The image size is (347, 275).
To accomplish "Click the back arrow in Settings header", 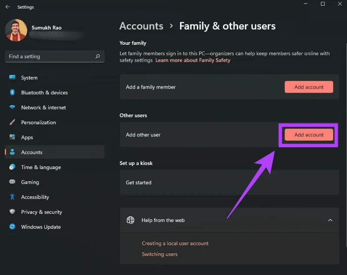I will pos(8,7).
